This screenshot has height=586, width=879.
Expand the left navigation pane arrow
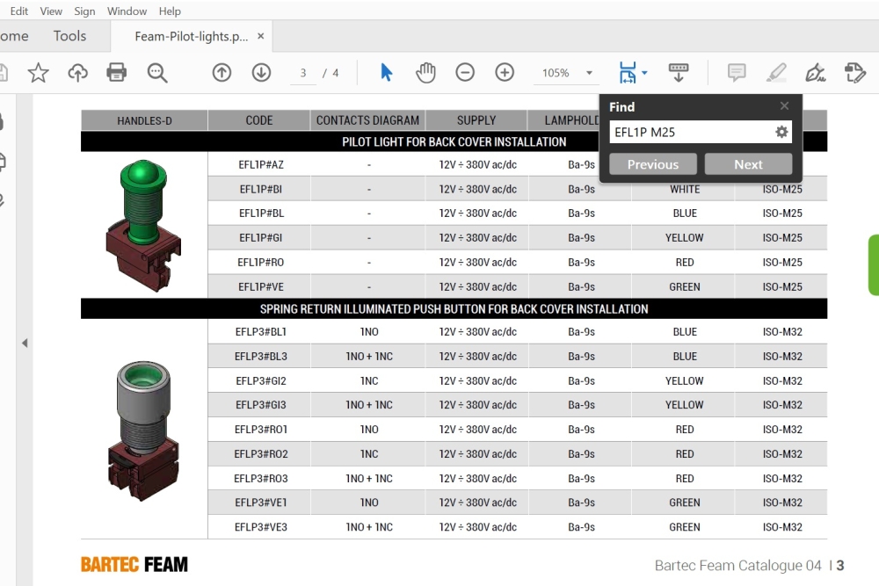25,343
